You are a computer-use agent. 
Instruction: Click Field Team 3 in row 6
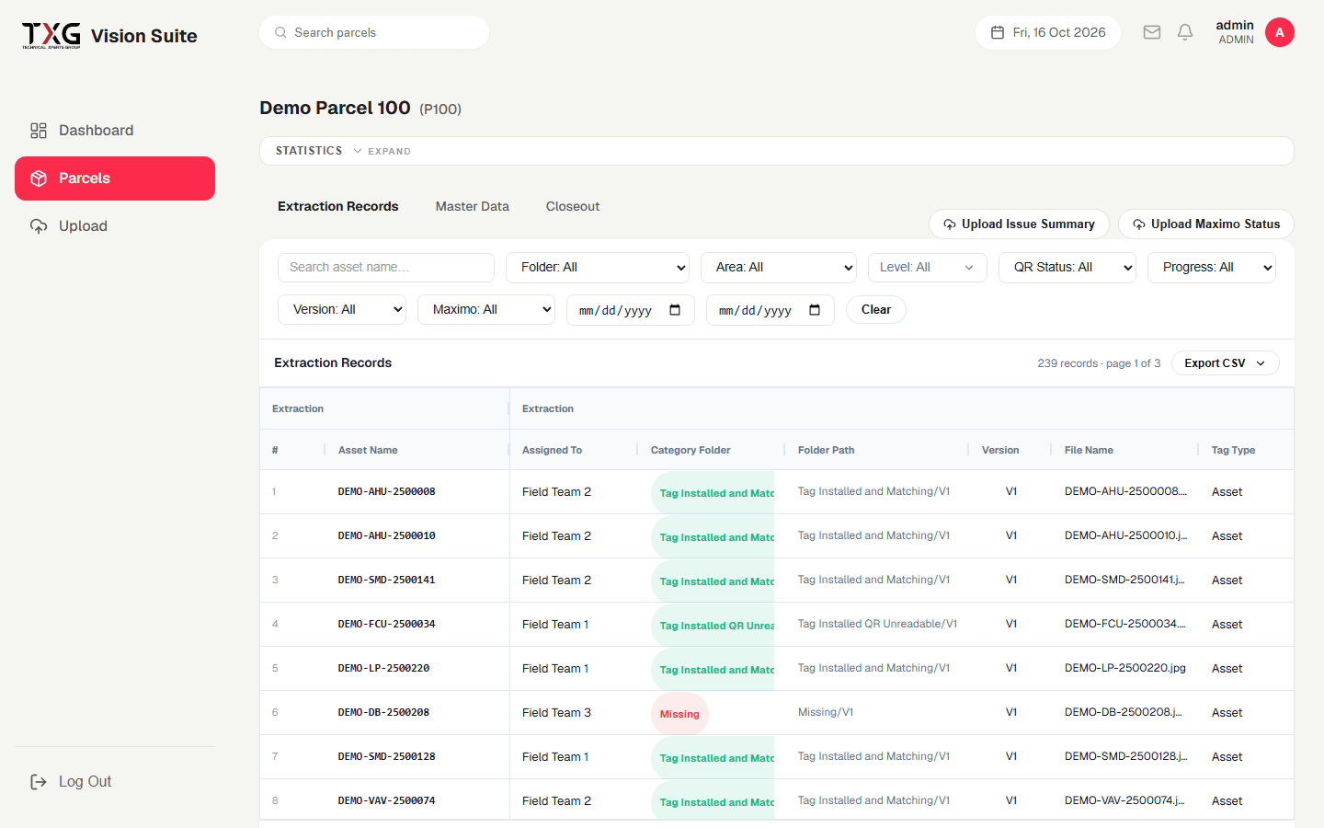(x=556, y=713)
